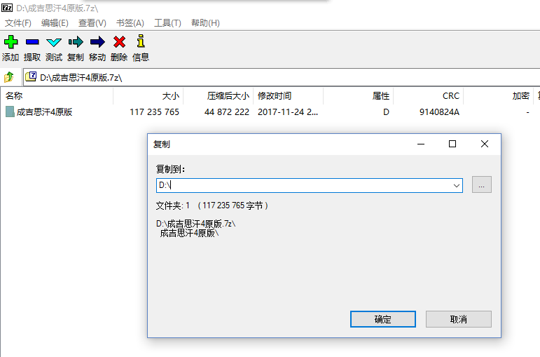The height and width of the screenshot is (357, 540).
Task: Click the yellow Info (信息) icon
Action: click(141, 42)
